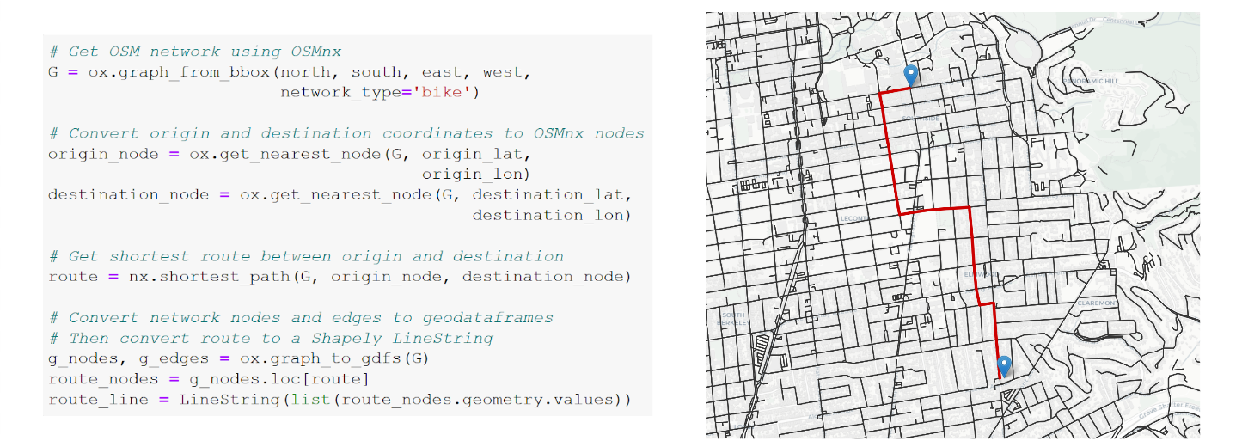Click comment '# Convert network nodes and edges'
1242x447 pixels.
click(x=301, y=318)
